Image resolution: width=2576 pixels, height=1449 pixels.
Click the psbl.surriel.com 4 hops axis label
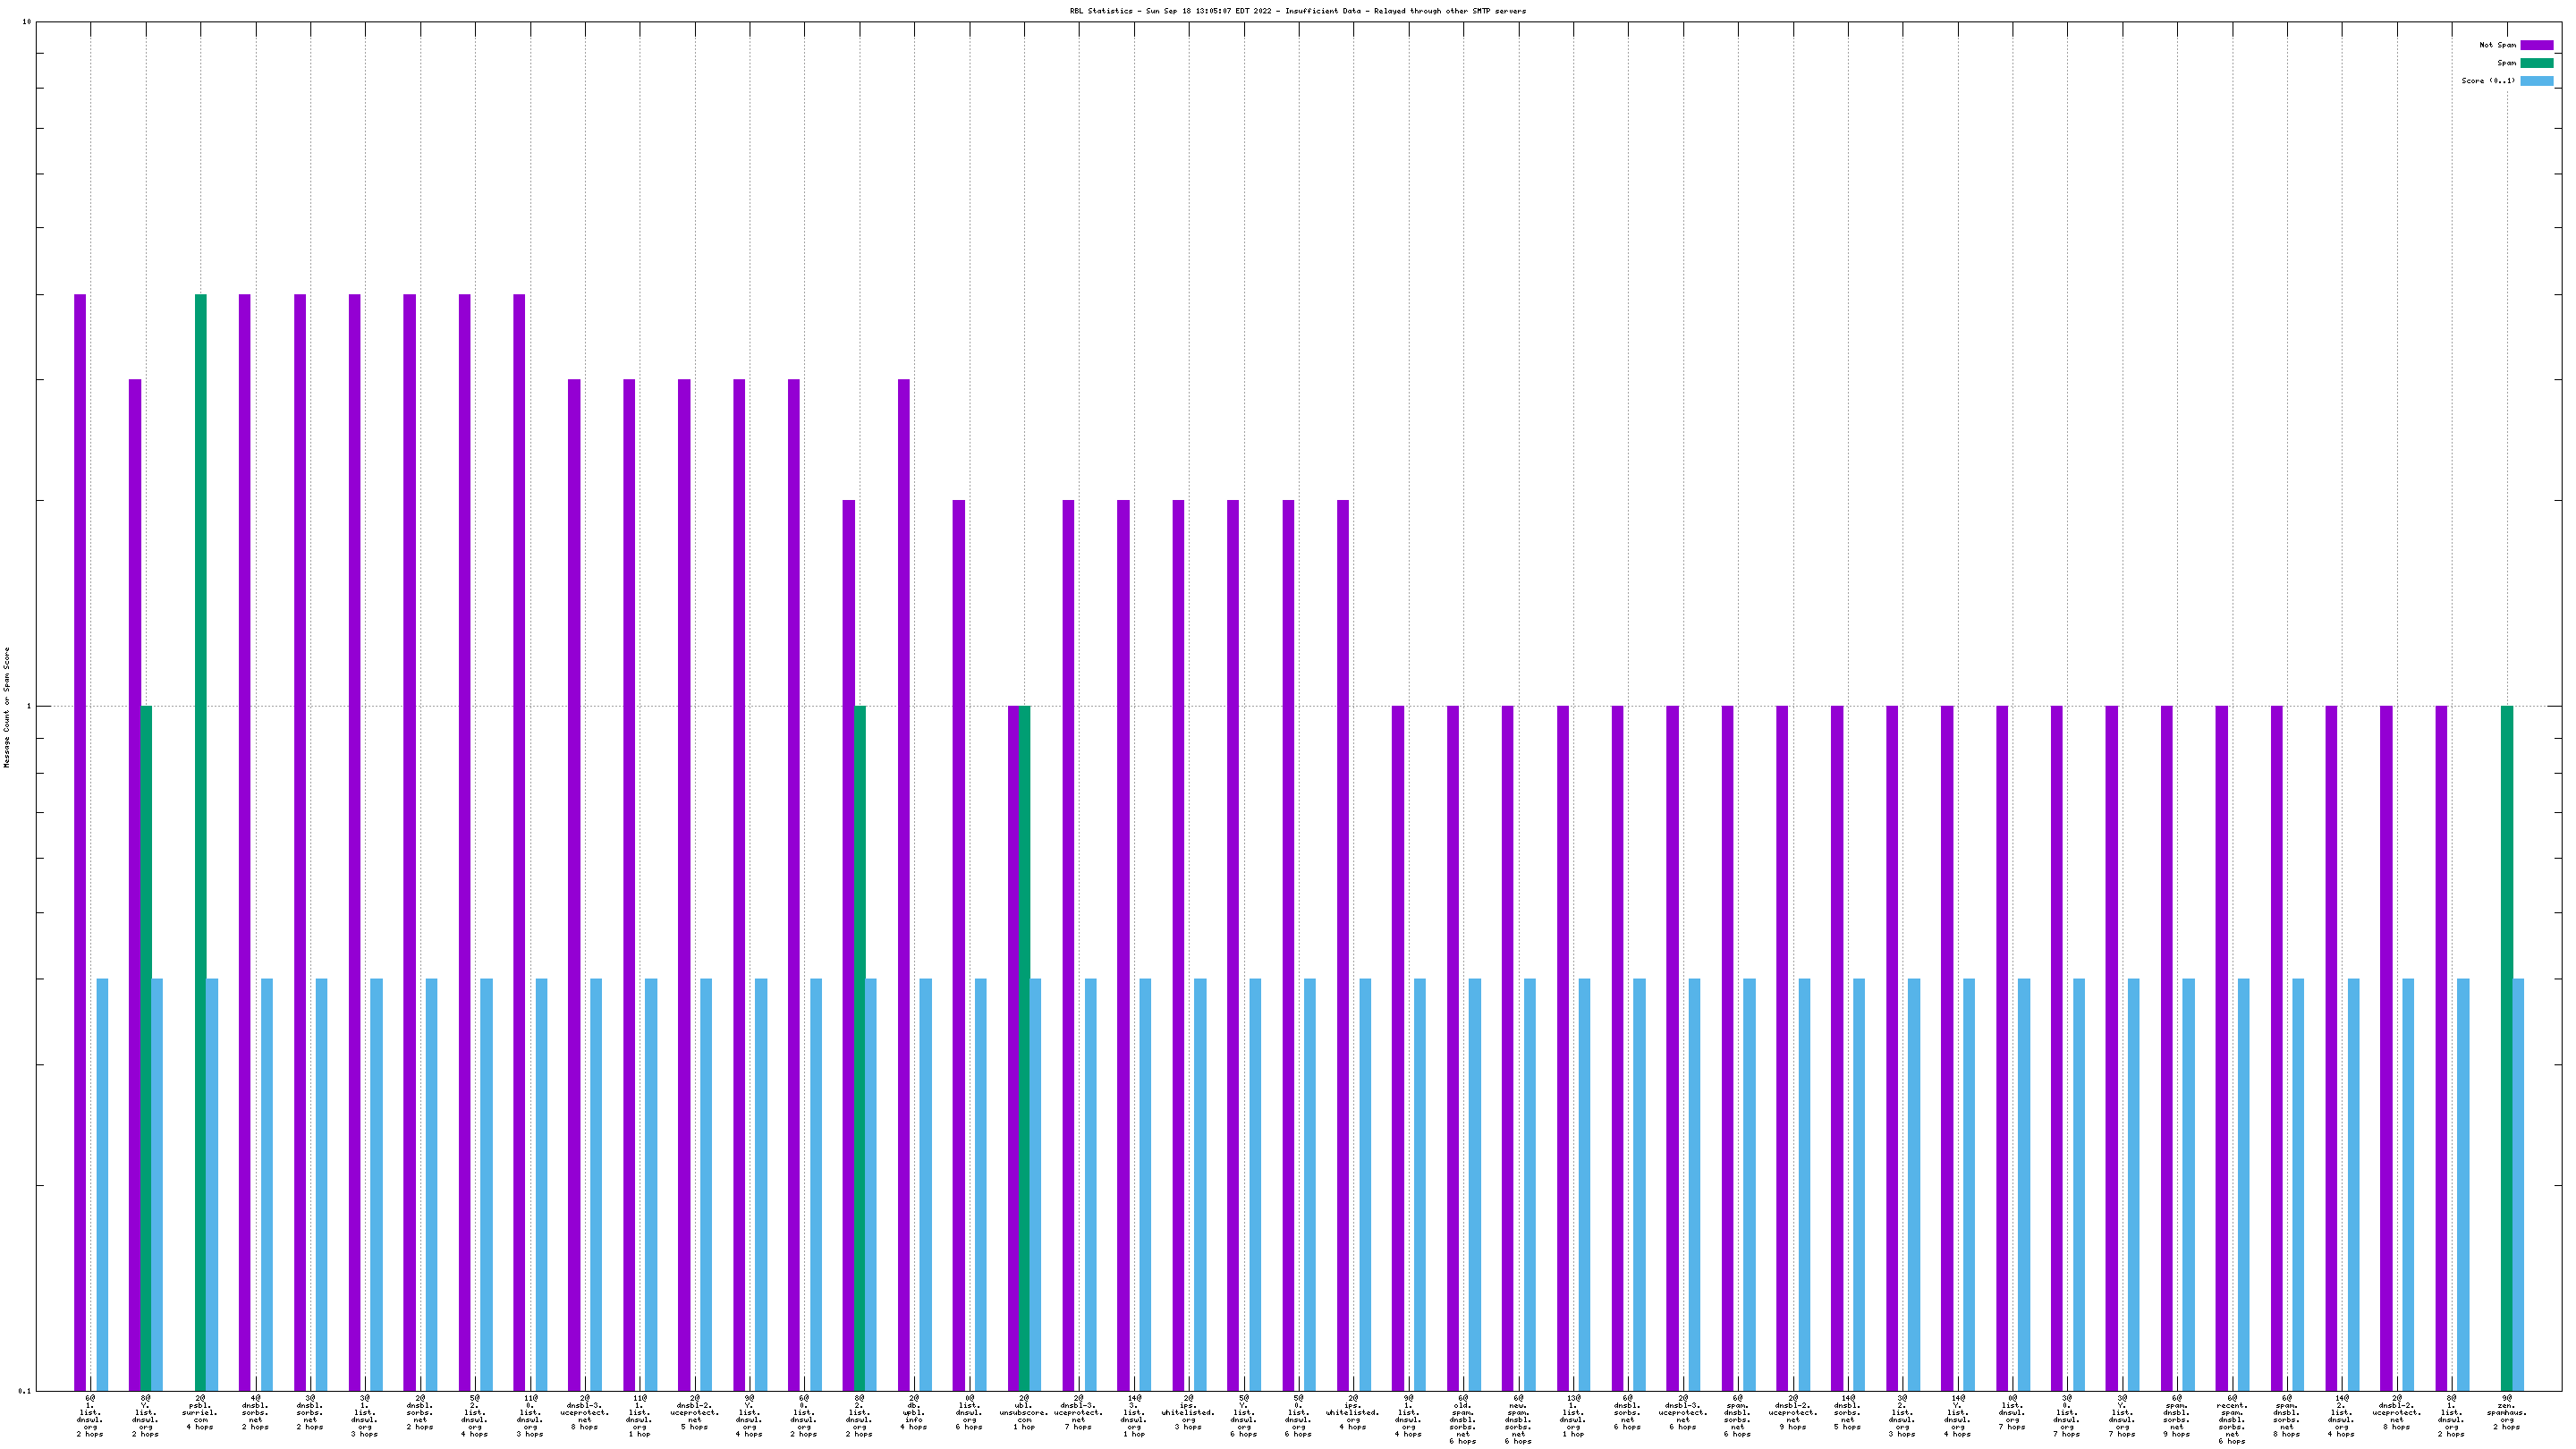(x=200, y=1412)
